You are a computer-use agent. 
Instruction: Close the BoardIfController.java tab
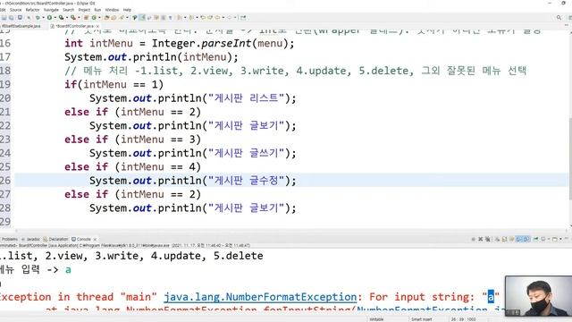(x=97, y=26)
